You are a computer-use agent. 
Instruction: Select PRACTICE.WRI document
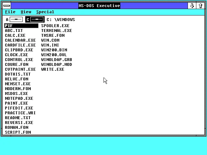[20, 113]
